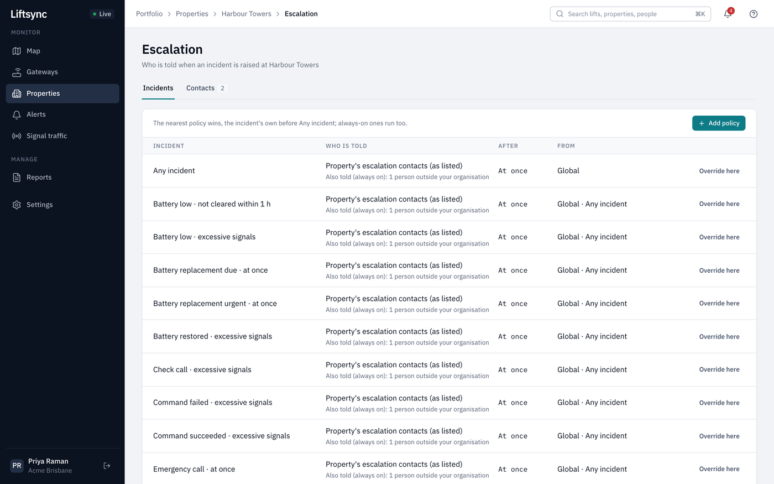Click the Escalation page heading
Screen dimensions: 774x484
(x=172, y=49)
